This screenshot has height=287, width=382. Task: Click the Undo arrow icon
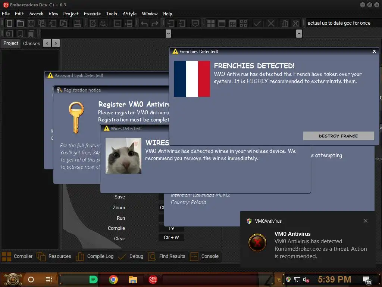144,24
